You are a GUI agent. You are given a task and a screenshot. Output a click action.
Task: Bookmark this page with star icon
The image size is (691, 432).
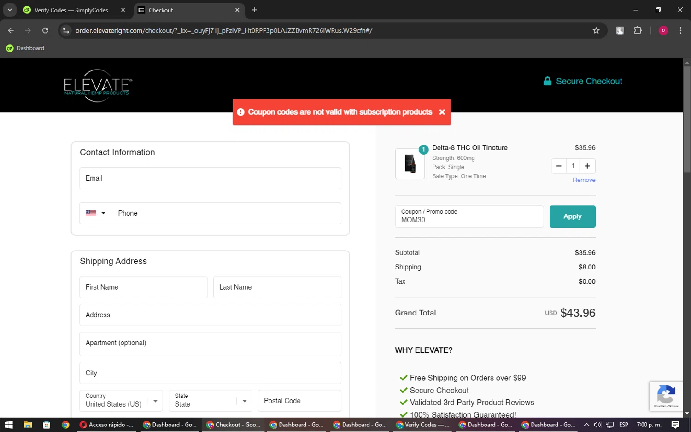596,30
